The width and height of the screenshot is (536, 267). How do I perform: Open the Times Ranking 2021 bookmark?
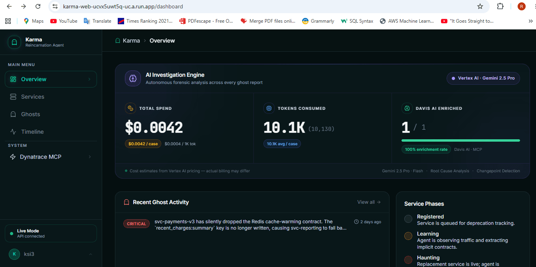pos(145,21)
